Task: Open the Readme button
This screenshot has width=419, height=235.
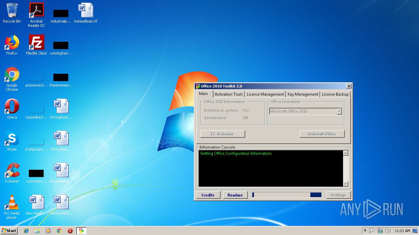Action: click(x=235, y=195)
